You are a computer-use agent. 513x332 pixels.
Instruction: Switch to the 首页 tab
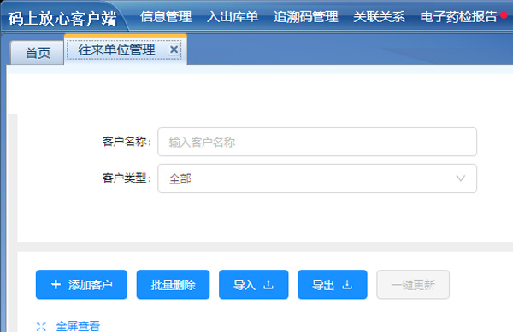(38, 53)
